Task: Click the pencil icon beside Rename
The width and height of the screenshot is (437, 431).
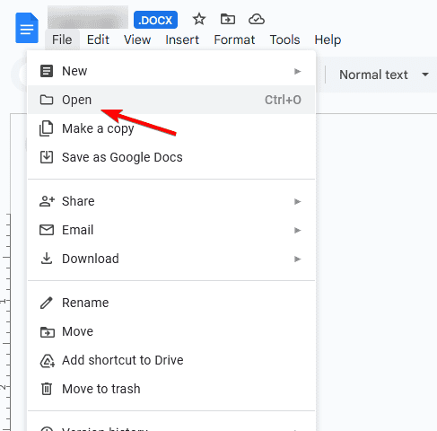Action: 47,303
